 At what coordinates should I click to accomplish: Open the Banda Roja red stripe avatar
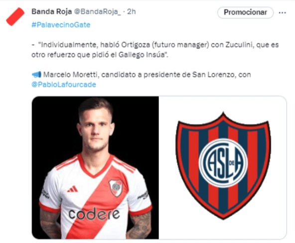tap(15, 16)
